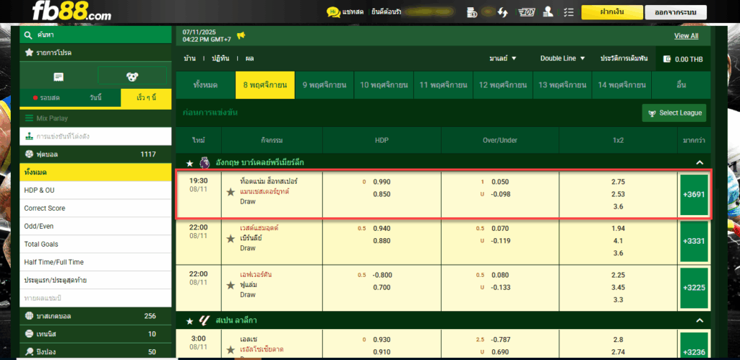The width and height of the screenshot is (740, 360).
Task: Open the bet checklist icon in header
Action: 569,12
